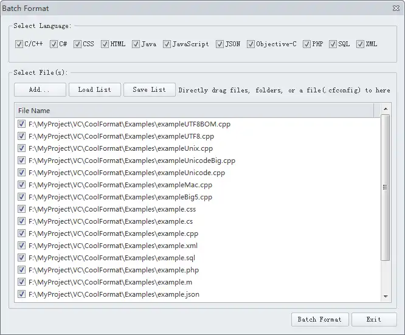The width and height of the screenshot is (405, 335).
Task: Toggle the CSS language checkbox
Action: click(77, 44)
